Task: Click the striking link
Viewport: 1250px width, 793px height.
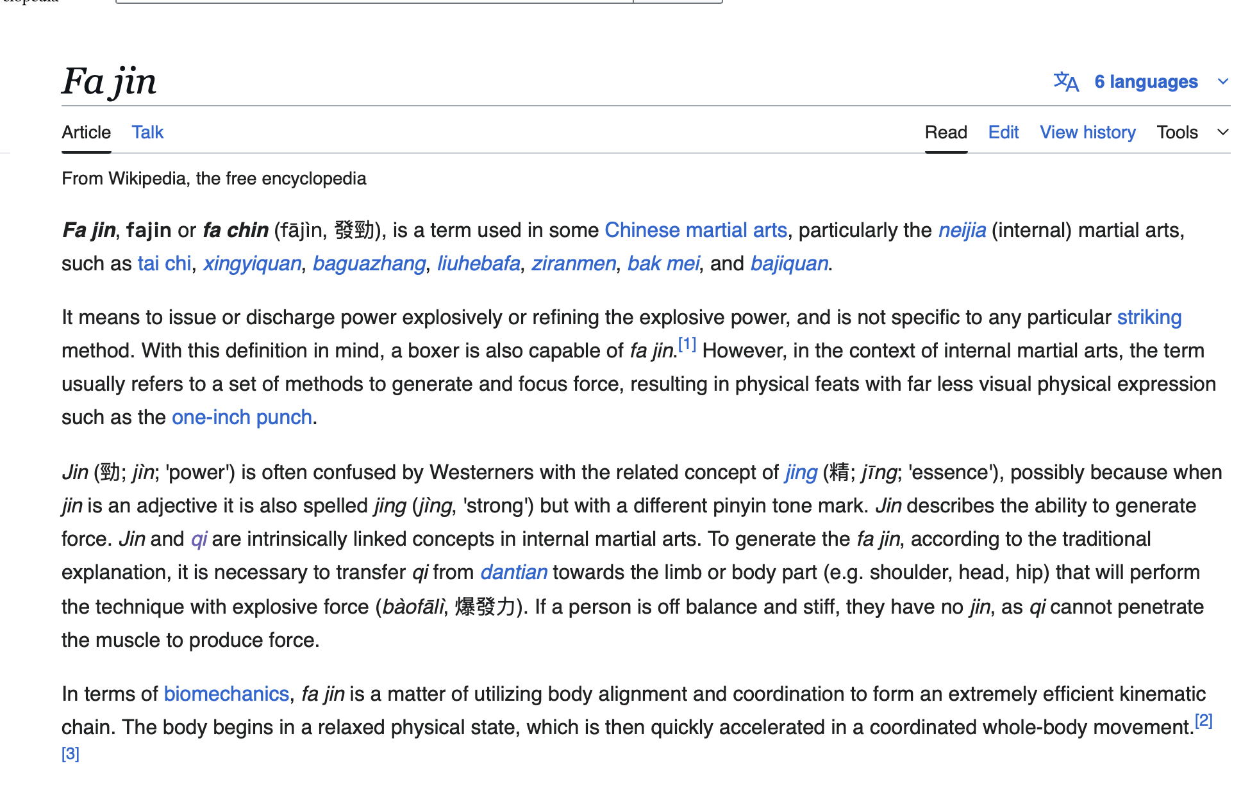Action: pos(1149,317)
